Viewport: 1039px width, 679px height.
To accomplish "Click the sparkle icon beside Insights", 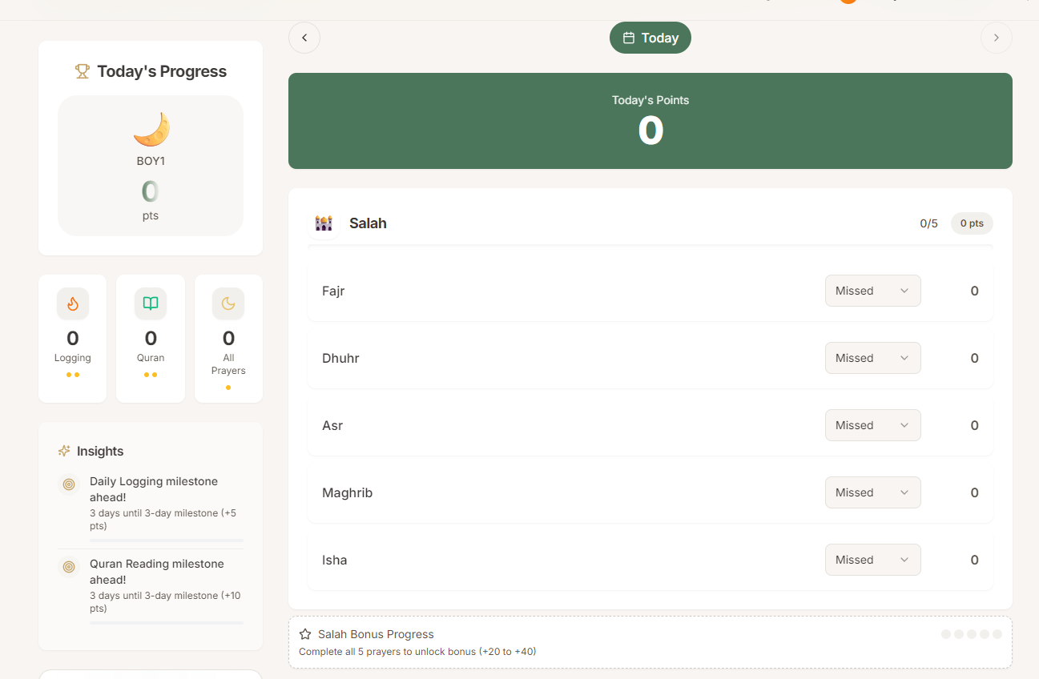I will 65,451.
